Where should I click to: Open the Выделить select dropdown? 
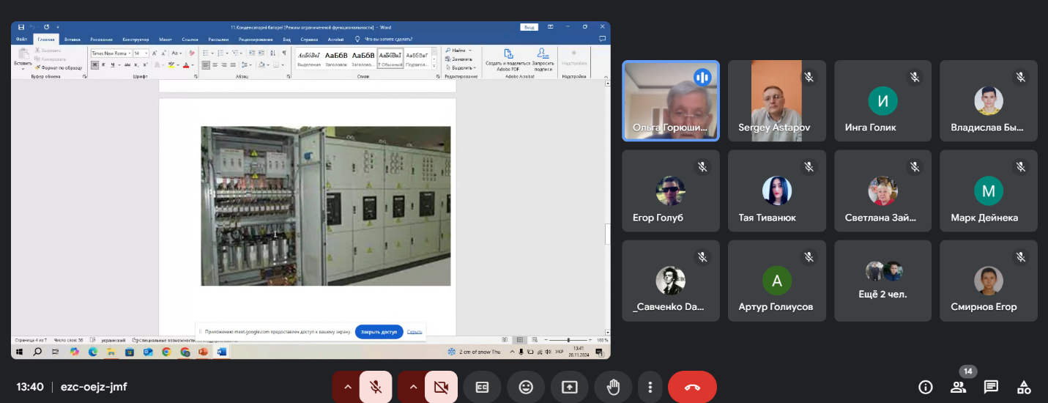tap(460, 67)
